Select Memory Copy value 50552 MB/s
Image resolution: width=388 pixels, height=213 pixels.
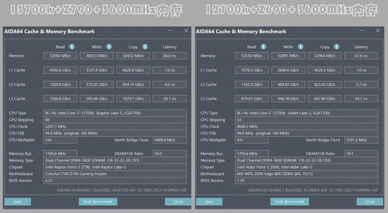point(133,56)
